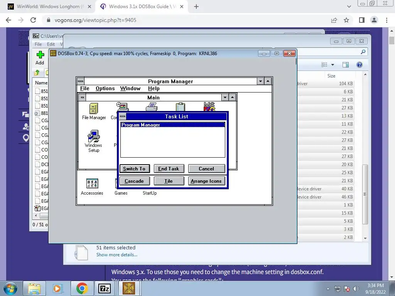Open the MS-DOS Prompt icon

tap(209, 106)
